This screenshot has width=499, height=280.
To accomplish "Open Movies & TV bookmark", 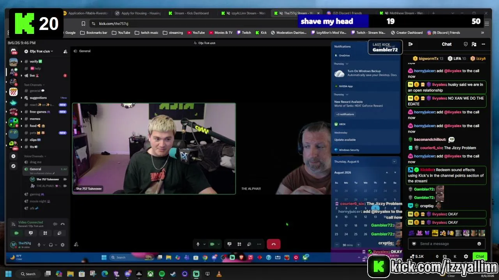I will [221, 33].
